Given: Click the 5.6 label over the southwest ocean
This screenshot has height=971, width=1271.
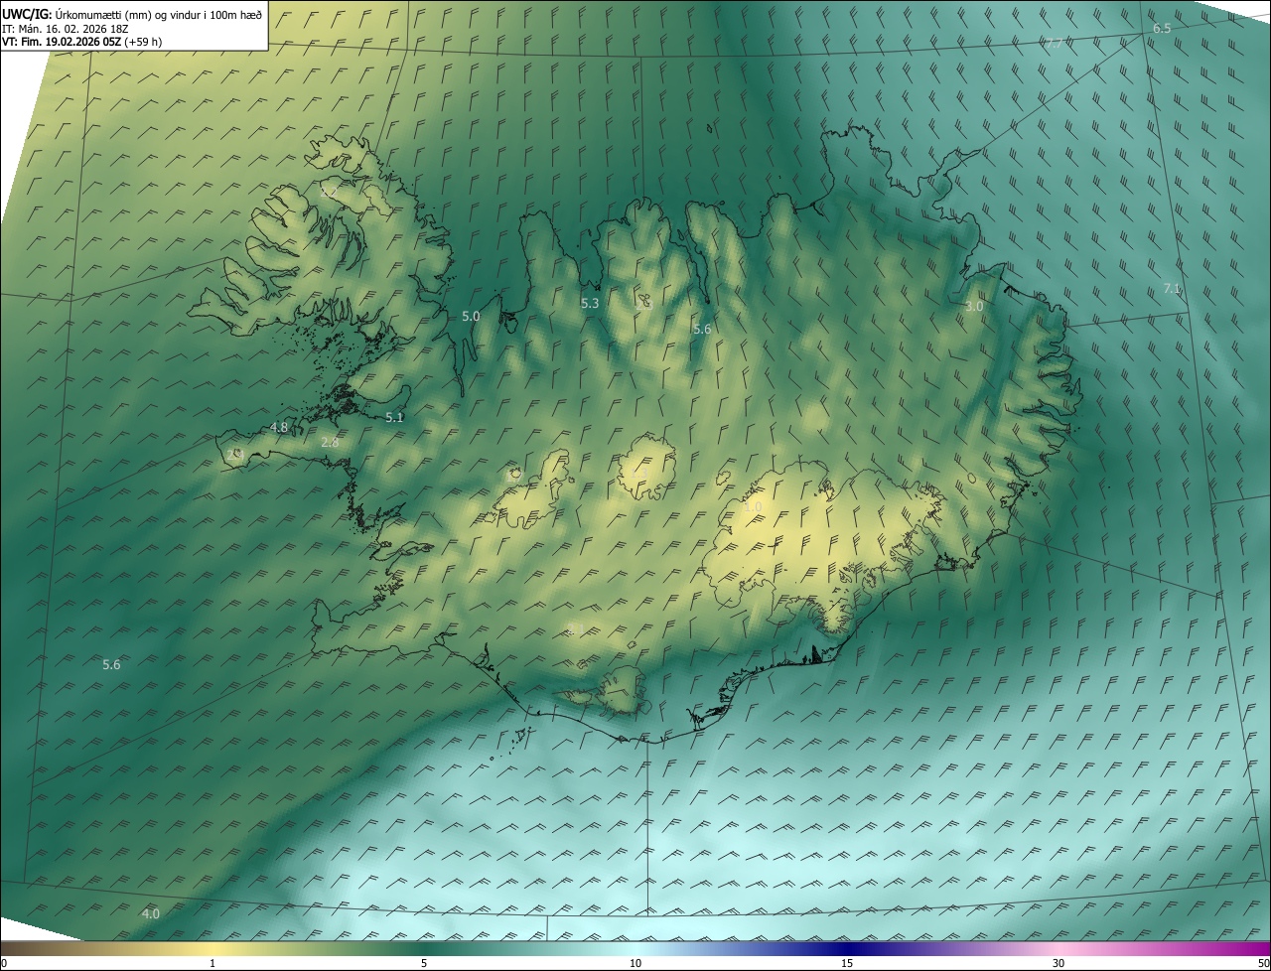Looking at the screenshot, I should [111, 665].
